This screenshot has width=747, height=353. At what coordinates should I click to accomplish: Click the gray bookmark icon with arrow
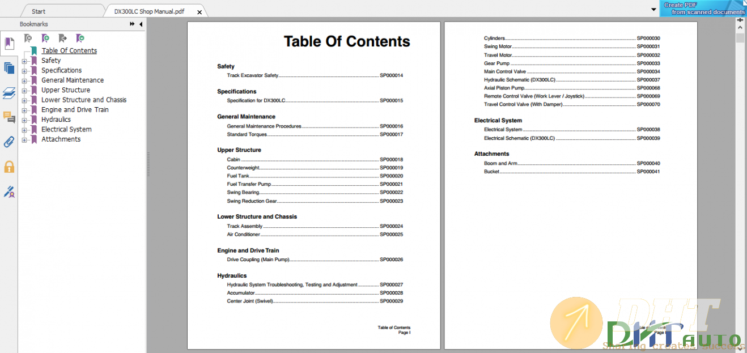click(x=63, y=39)
